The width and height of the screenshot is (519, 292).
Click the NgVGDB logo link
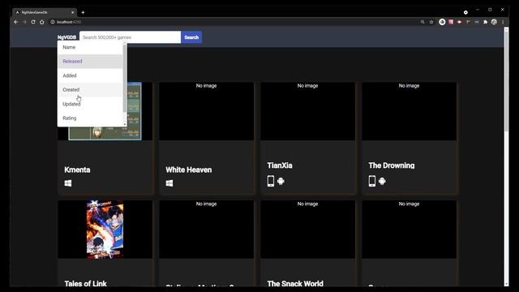point(66,37)
